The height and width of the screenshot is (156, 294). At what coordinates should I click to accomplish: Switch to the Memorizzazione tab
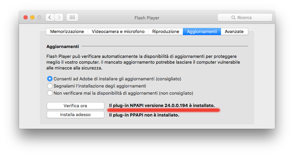(67, 32)
